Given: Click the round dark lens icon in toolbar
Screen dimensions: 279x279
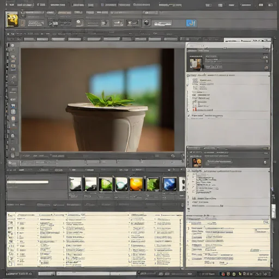Looking at the screenshot, I should tap(147, 23).
